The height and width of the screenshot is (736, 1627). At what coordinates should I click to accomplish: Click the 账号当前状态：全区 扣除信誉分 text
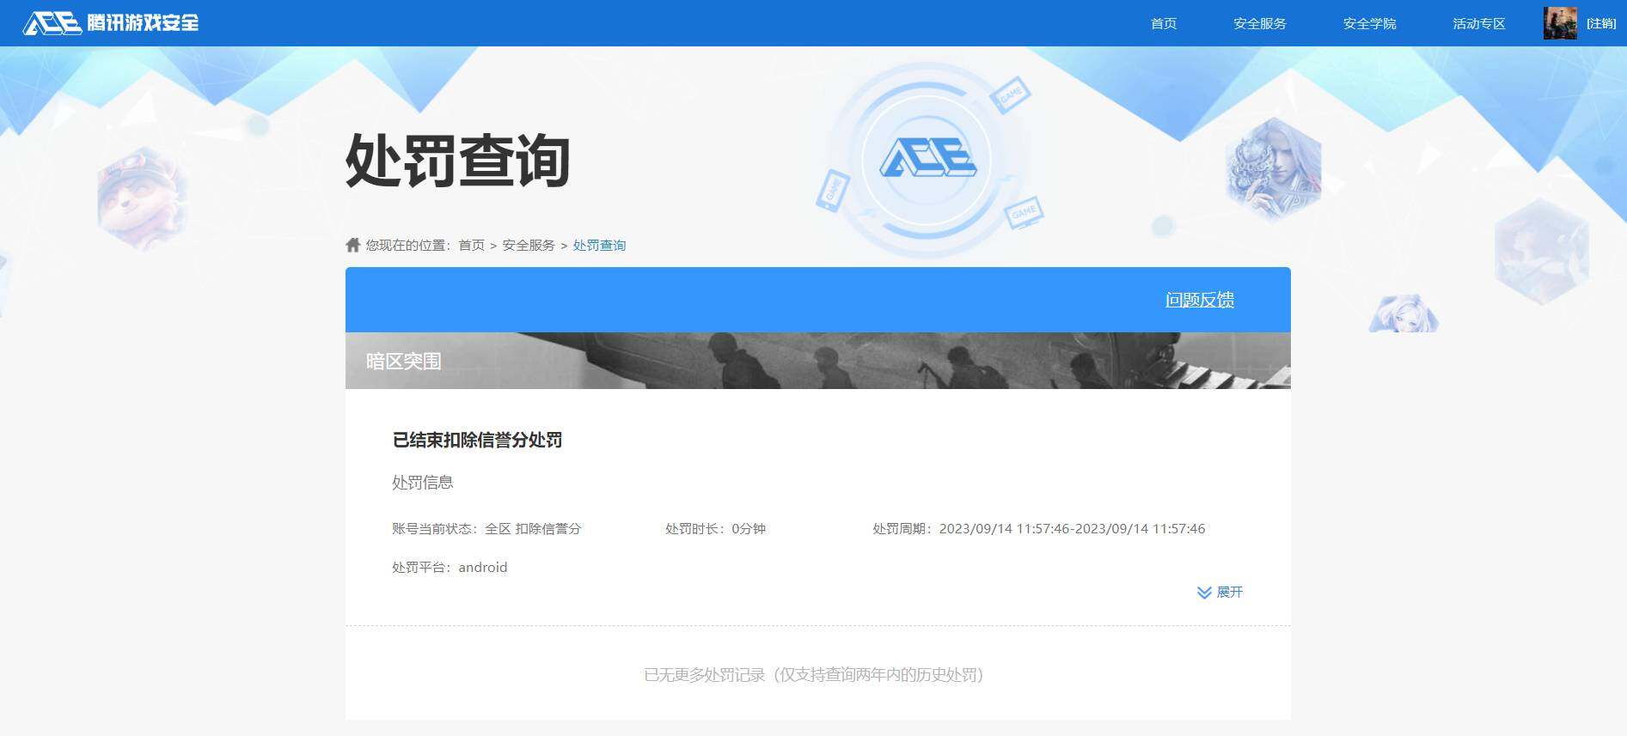486,529
